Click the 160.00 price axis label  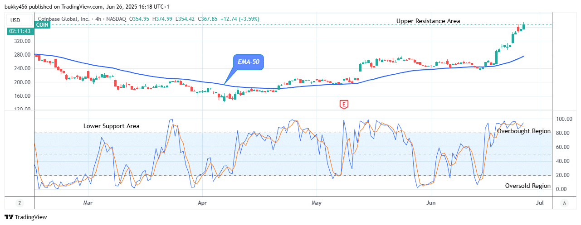[x=23, y=96]
